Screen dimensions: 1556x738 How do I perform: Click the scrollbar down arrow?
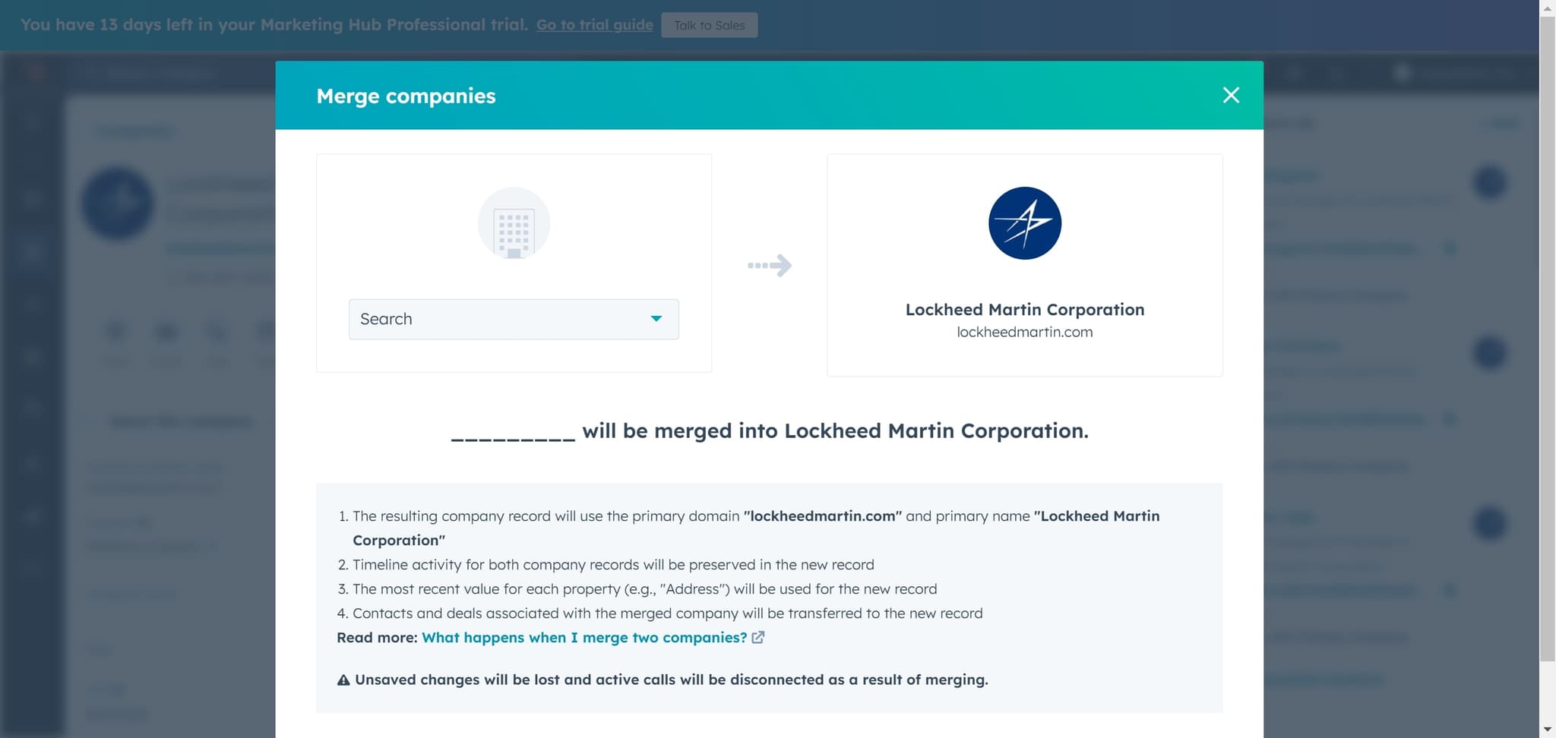pos(1548,730)
